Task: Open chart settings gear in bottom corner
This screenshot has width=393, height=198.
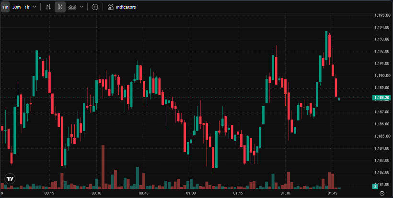Action: pyautogui.click(x=382, y=193)
